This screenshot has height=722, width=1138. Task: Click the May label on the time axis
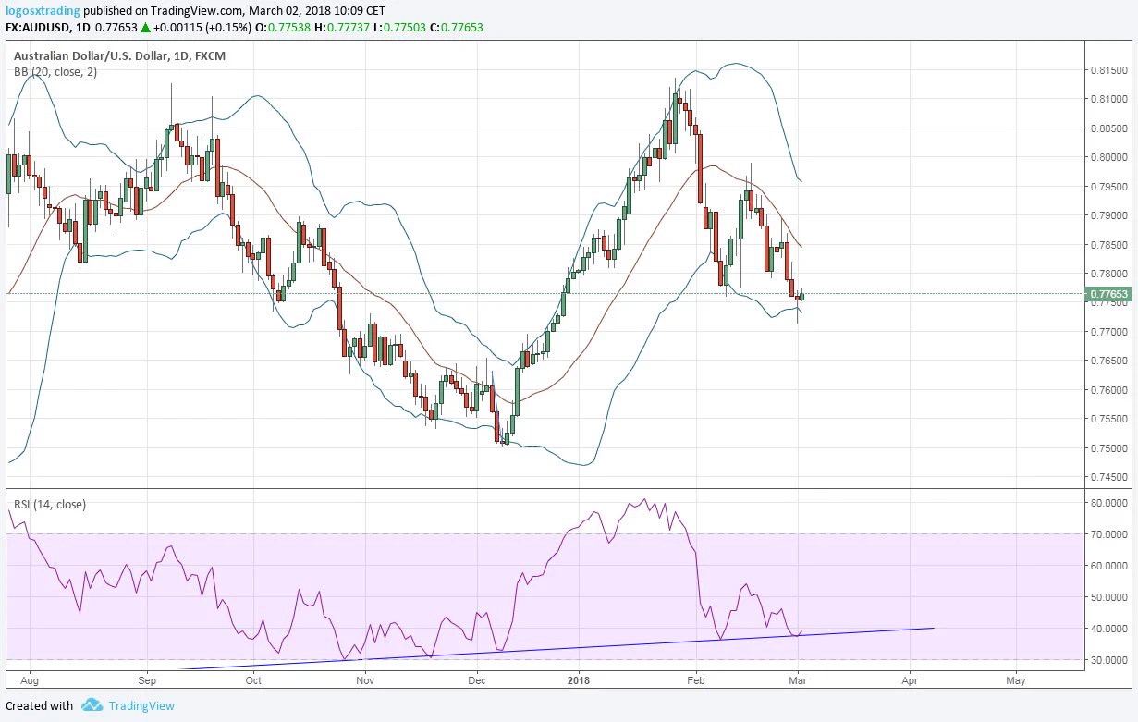[1015, 680]
